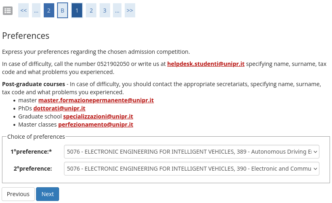Viewport: 332px width, 203px height.
Task: Select the dark highlighted step 1
Action: (x=77, y=11)
